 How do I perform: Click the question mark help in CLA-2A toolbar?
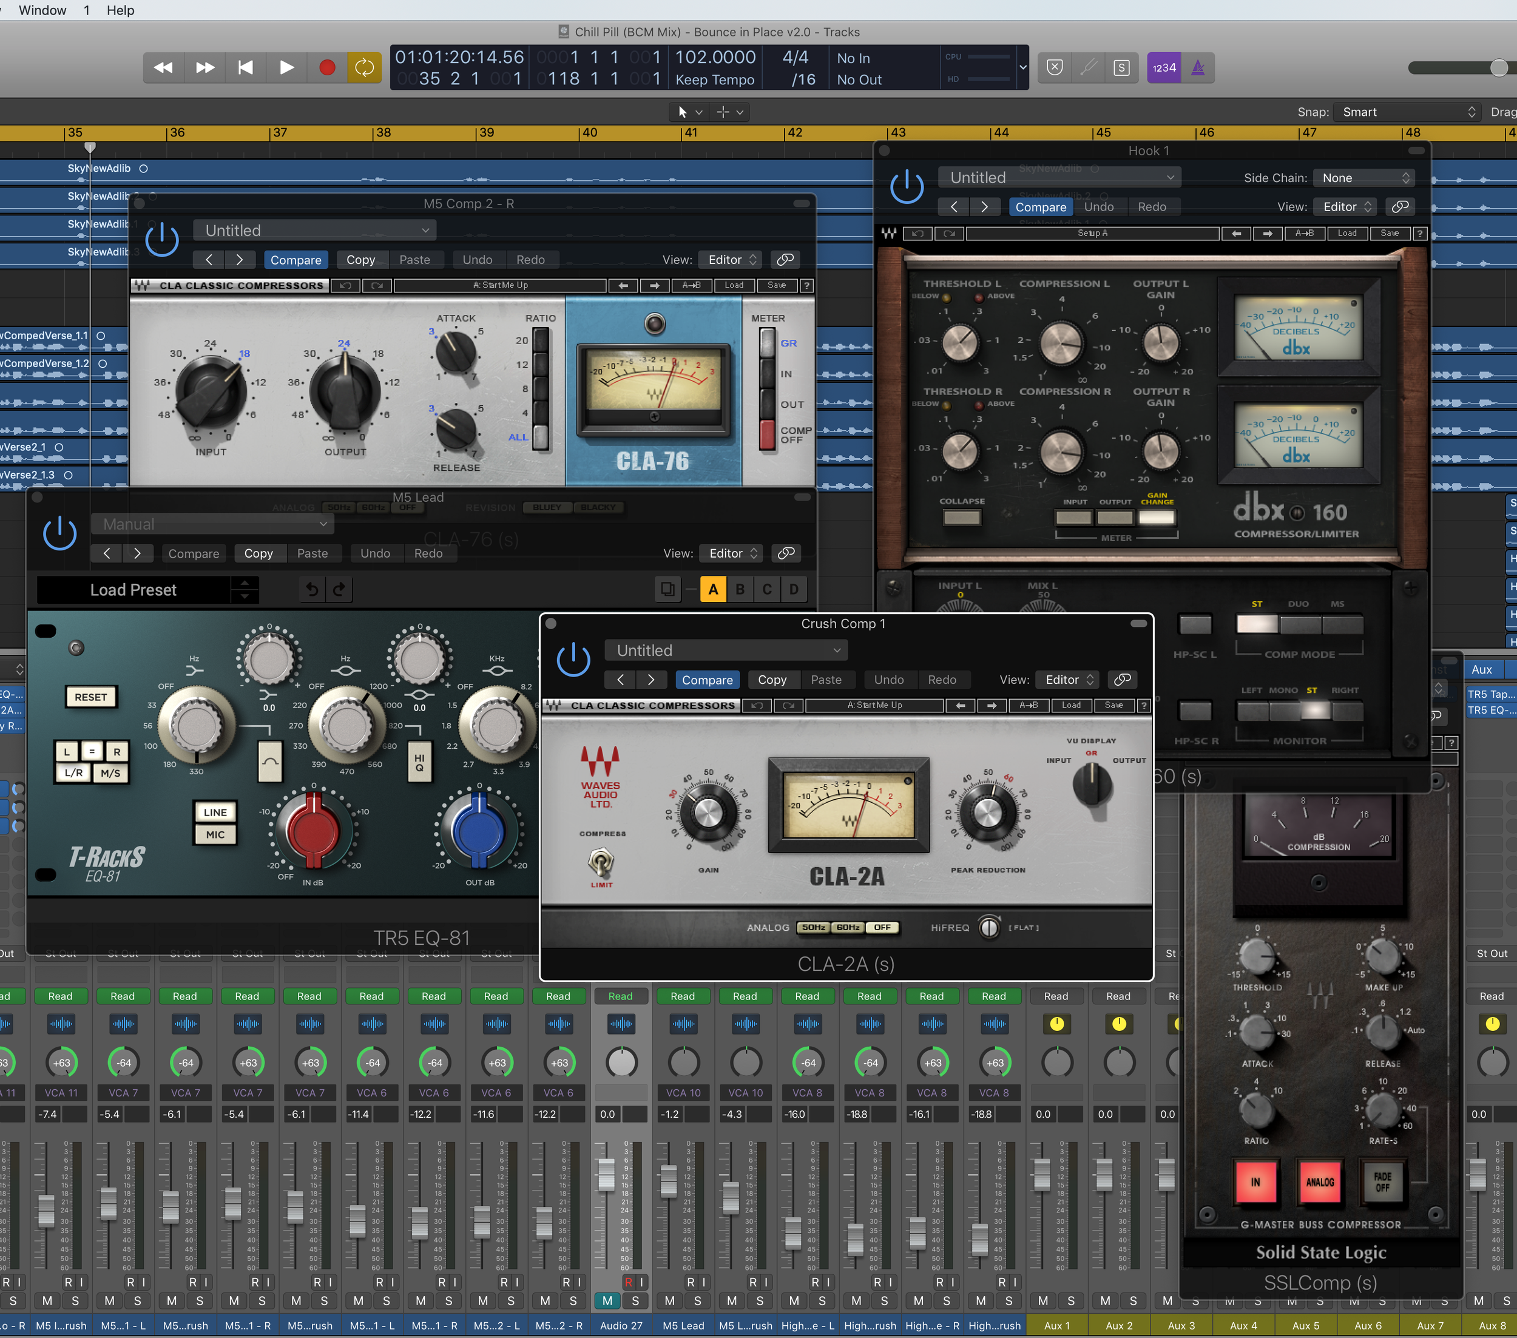pos(1144,706)
